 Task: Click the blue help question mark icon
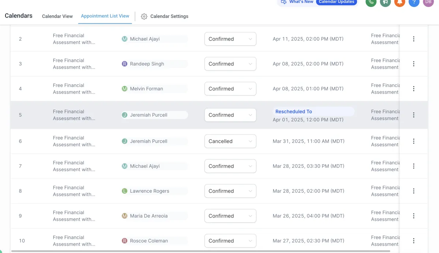pyautogui.click(x=414, y=2)
